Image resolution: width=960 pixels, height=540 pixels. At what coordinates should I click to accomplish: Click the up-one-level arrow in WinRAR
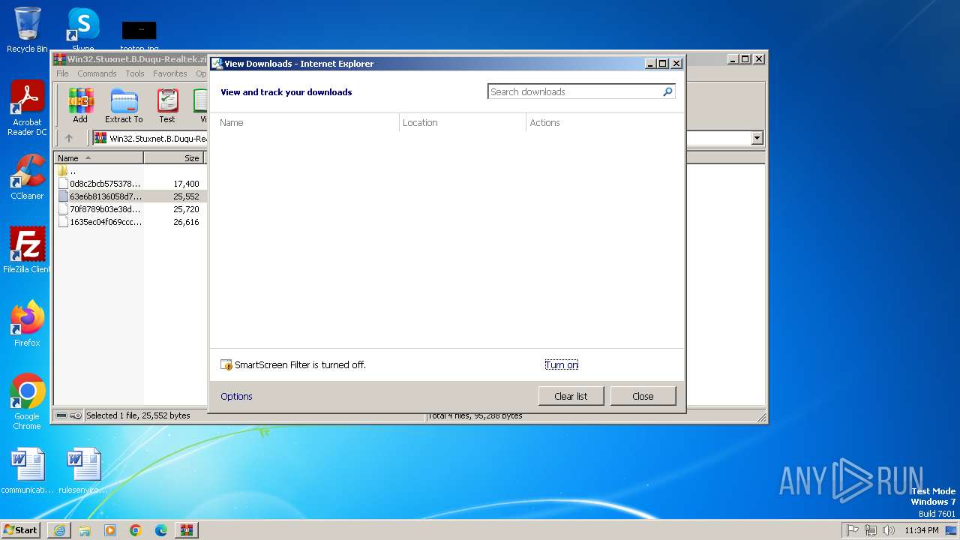(69, 138)
